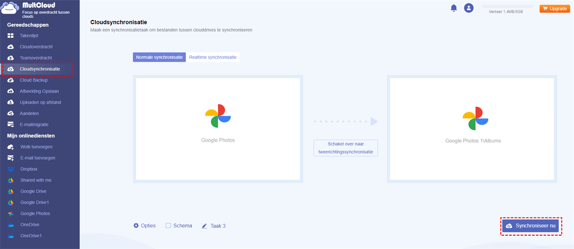
Task: Click the orange Upgrade button
Action: [x=554, y=9]
